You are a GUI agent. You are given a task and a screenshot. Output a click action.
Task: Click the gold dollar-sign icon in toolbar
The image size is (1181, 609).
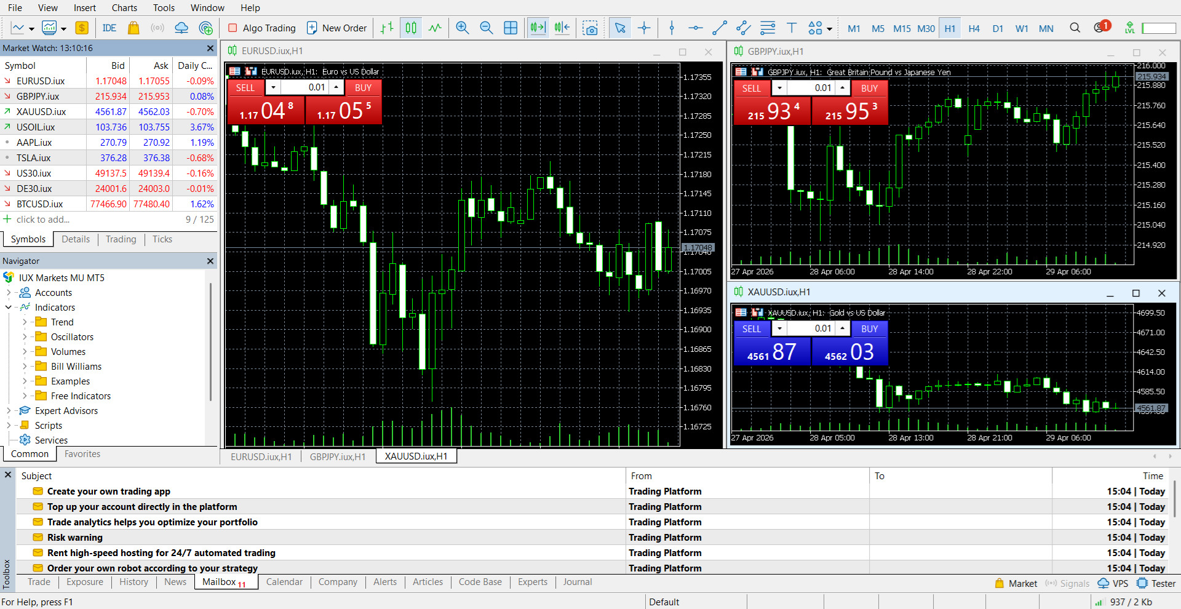pos(82,28)
